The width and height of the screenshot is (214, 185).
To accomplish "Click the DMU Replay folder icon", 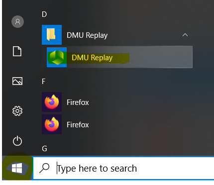I will pyautogui.click(x=52, y=35).
